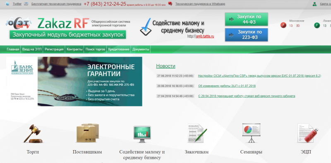Image resolution: width=331 pixels, height=163 pixels.
Task: Open the cardboard box Поставщикам icon
Action: [x=87, y=133]
